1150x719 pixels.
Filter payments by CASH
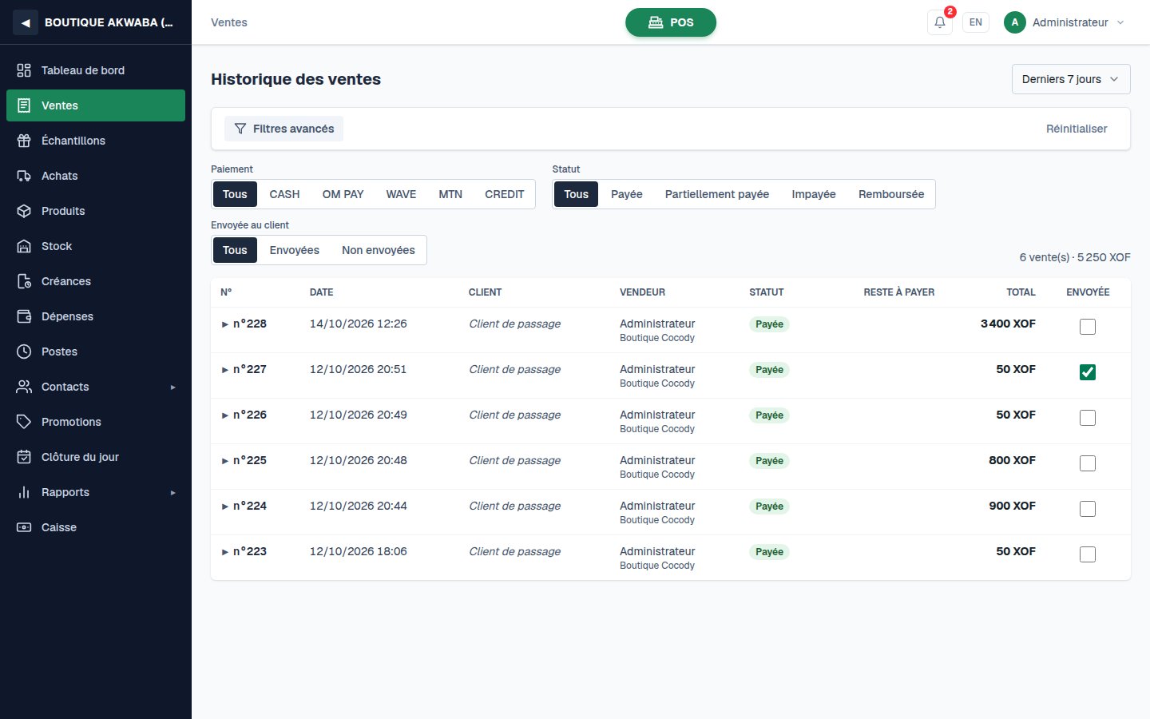click(x=284, y=194)
